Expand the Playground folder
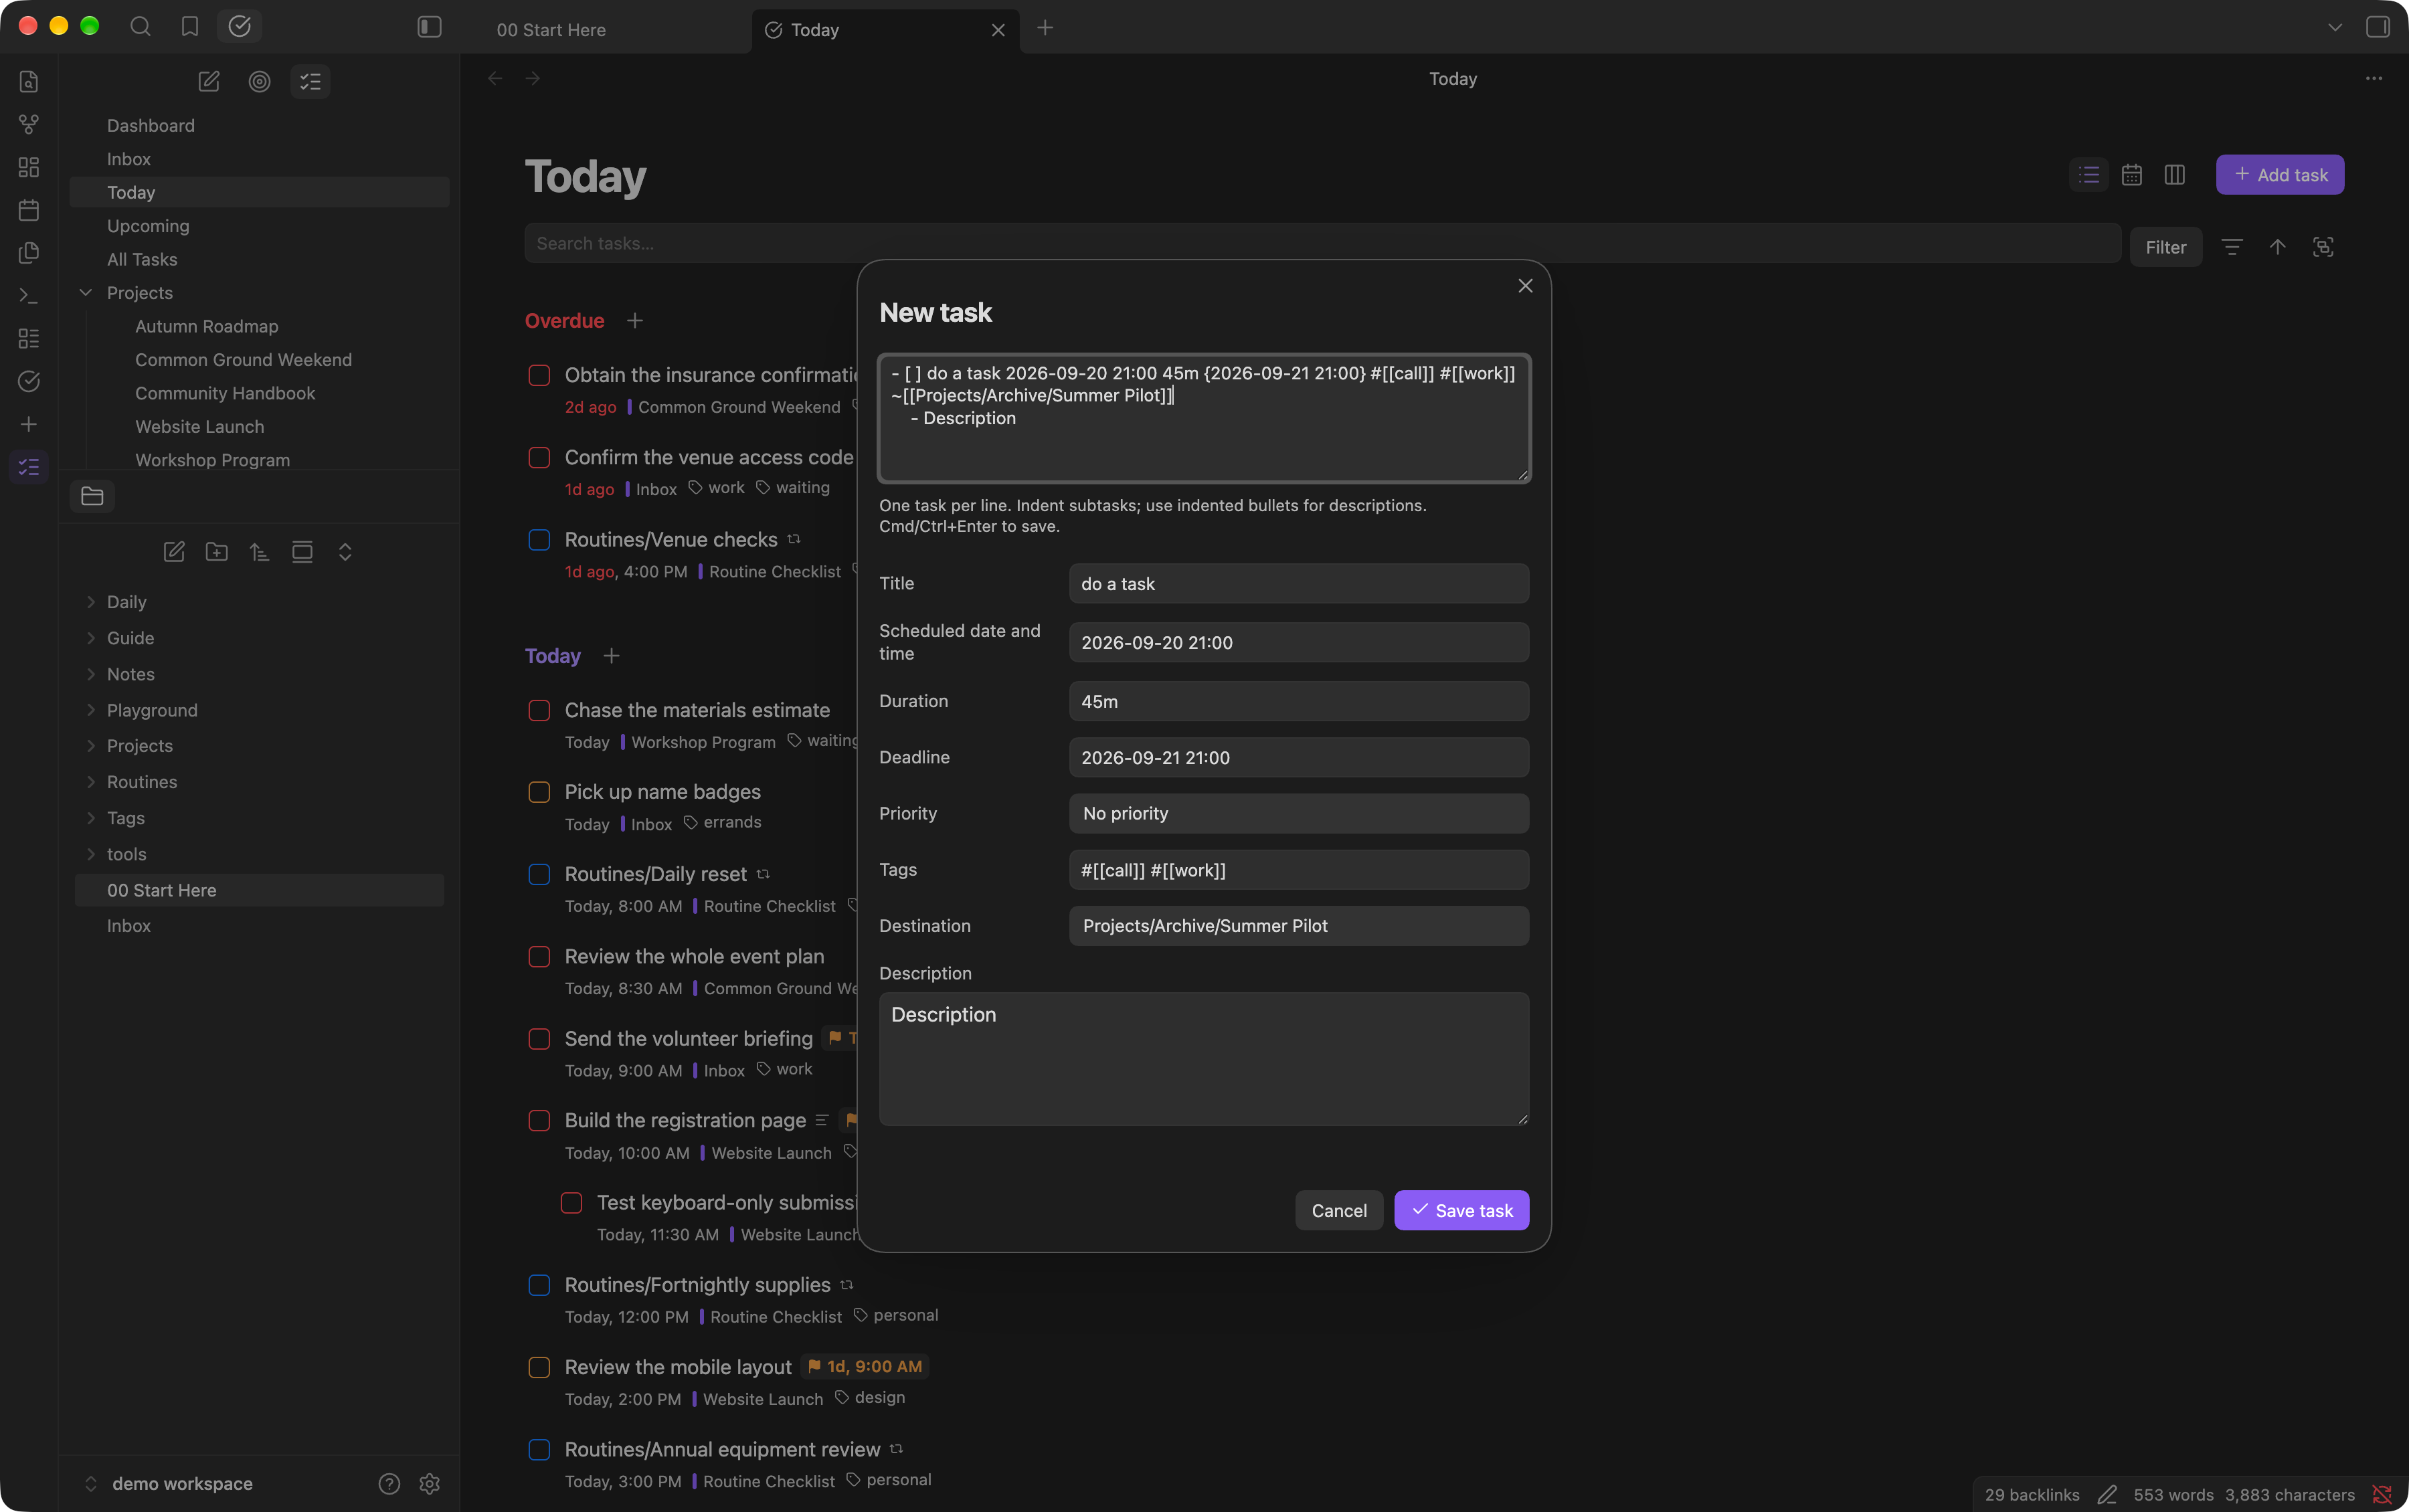This screenshot has height=1512, width=2409. [x=91, y=710]
